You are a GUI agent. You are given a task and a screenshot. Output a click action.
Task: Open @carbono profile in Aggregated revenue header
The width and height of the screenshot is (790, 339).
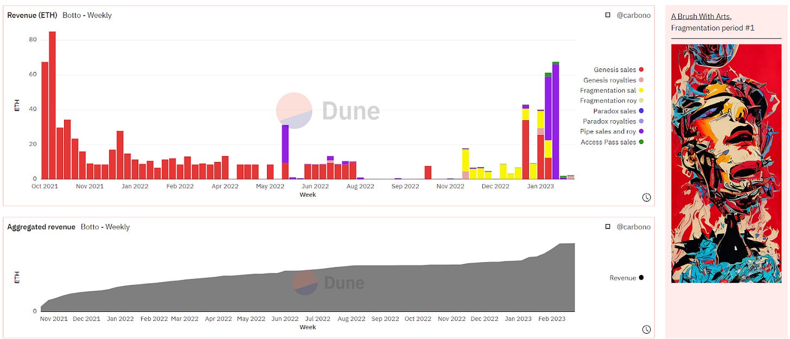(x=633, y=226)
